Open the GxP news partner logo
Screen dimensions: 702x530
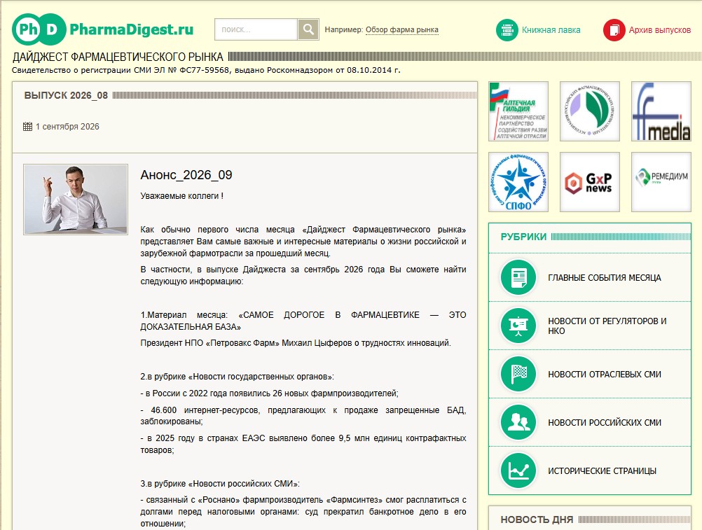[590, 182]
